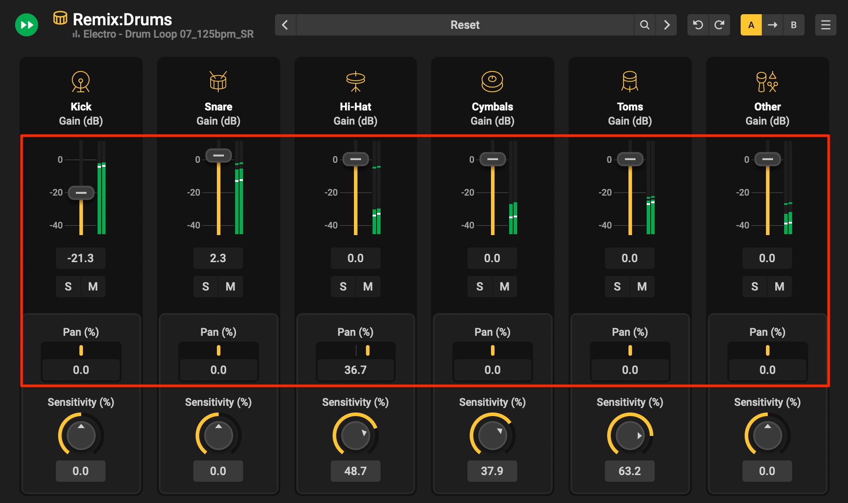Click the Kick gain fader handle
Screen dimensions: 848x503
(81, 193)
